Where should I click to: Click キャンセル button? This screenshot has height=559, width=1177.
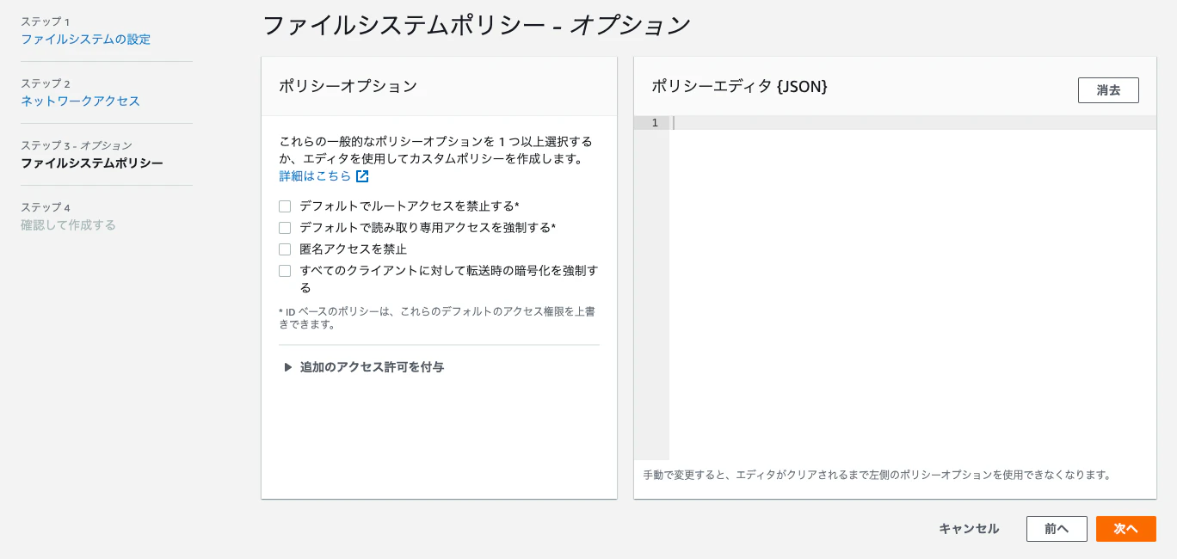click(969, 529)
